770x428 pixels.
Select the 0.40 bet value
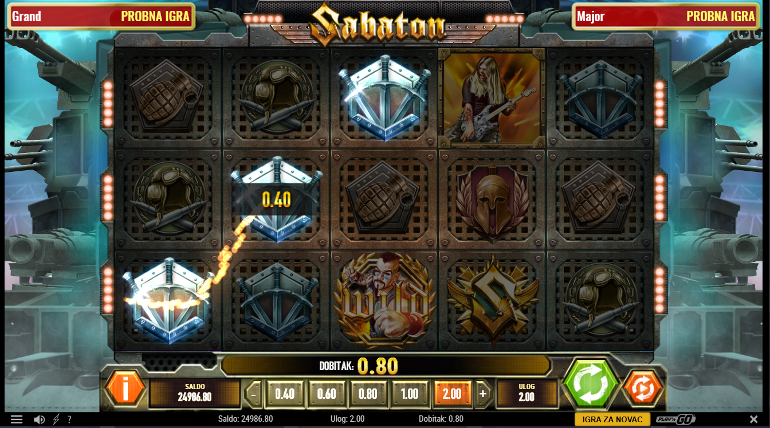pos(285,394)
